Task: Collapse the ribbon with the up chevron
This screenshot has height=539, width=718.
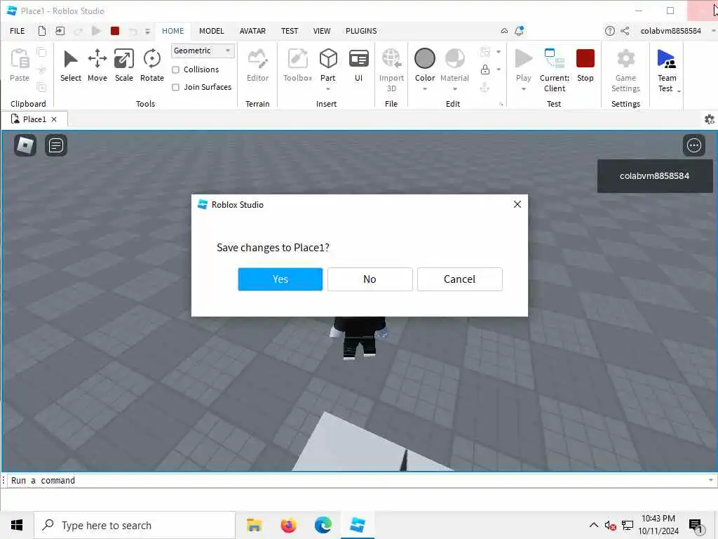Action: [504, 31]
